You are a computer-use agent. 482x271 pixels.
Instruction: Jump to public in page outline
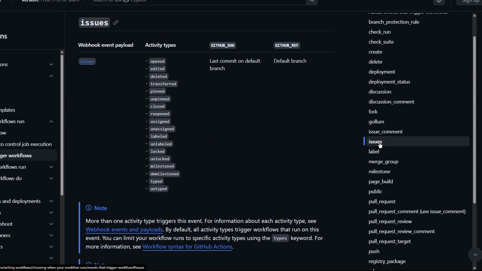click(x=375, y=192)
